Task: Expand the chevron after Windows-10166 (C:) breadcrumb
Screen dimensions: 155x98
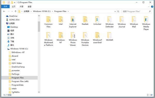Action: click(52, 11)
